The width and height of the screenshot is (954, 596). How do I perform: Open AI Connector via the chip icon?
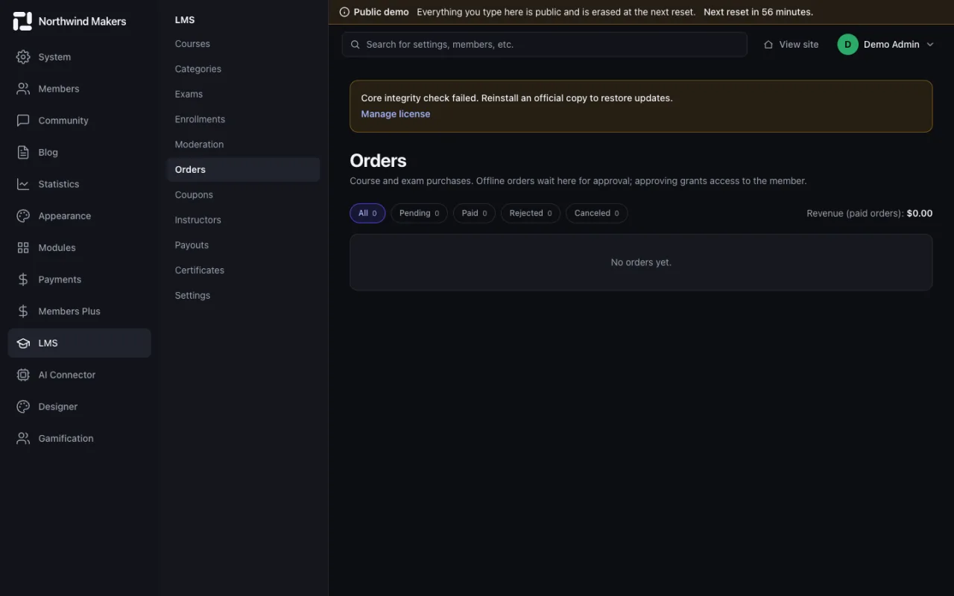tap(23, 375)
